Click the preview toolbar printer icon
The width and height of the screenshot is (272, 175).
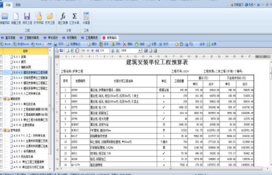[x=57, y=51]
